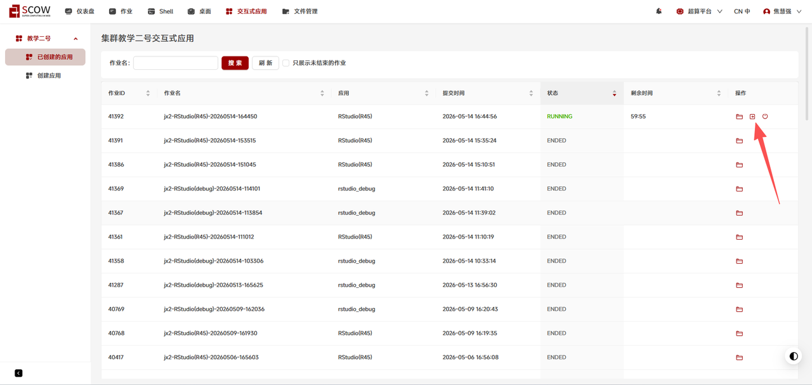Select 创建应用 in sidebar
This screenshot has width=812, height=385.
(45, 75)
